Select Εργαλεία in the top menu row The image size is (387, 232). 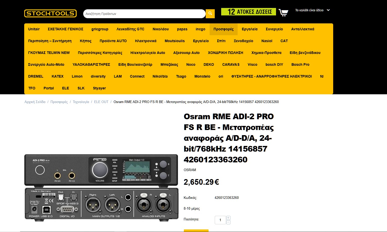[x=250, y=29]
